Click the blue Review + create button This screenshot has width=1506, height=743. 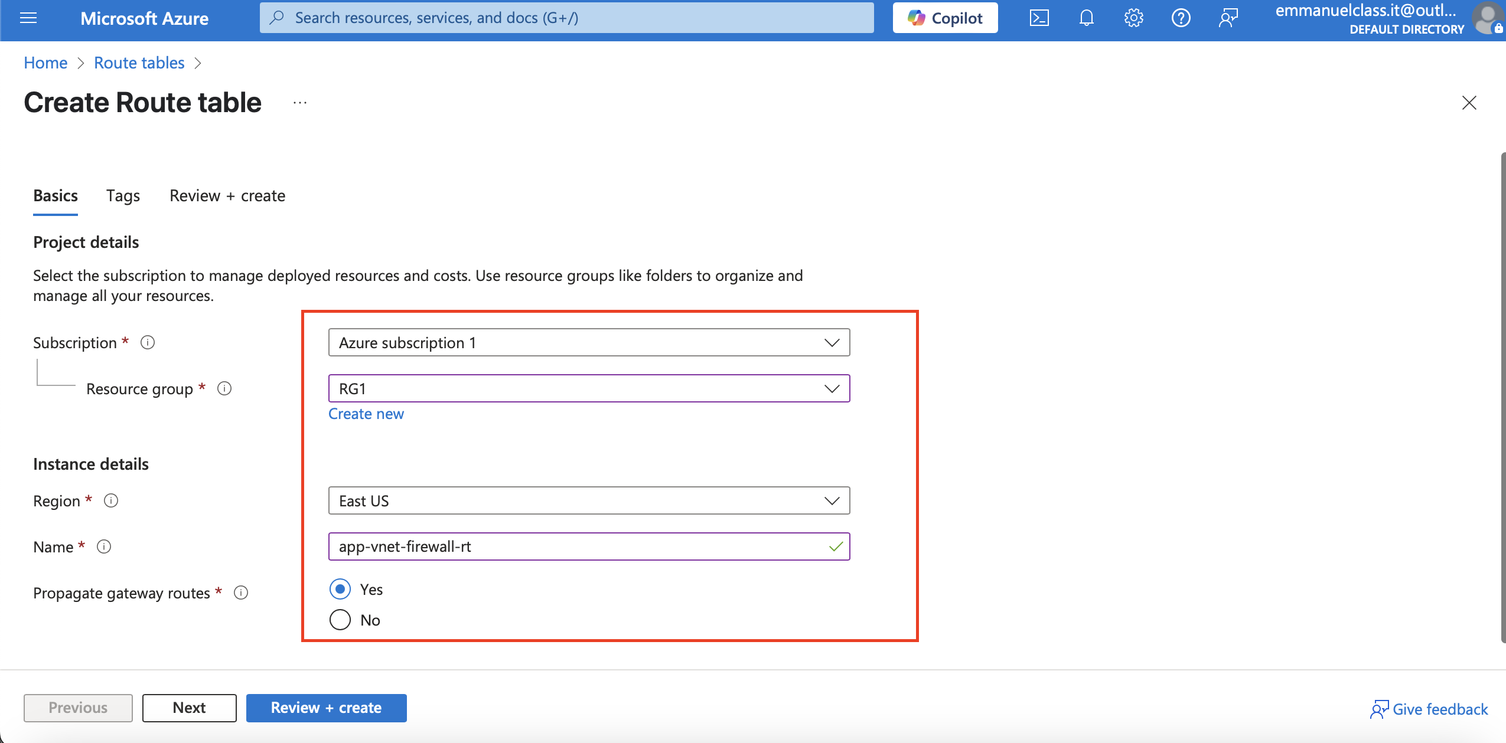326,708
